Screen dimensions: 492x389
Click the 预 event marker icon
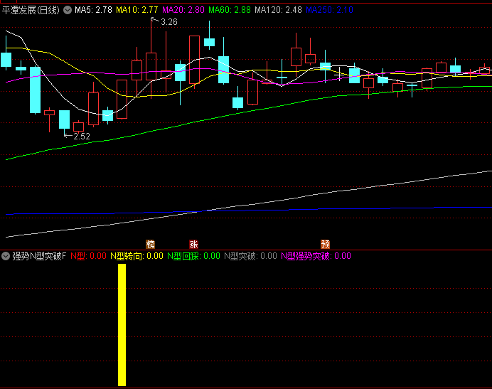tap(325, 244)
